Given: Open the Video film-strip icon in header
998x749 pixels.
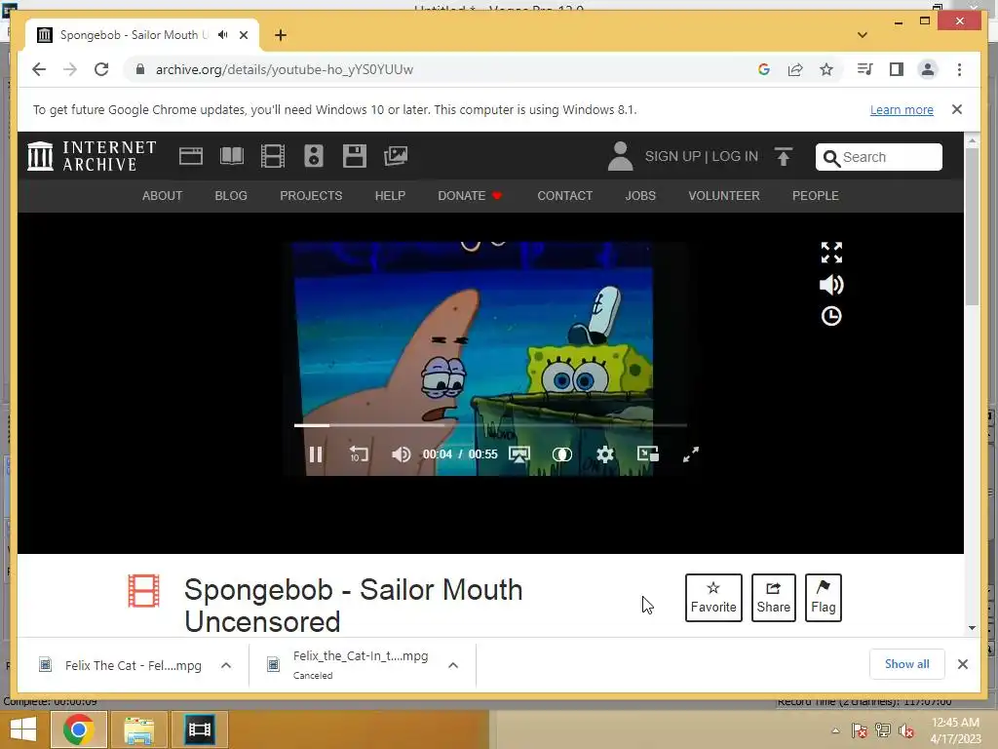Looking at the screenshot, I should click(x=273, y=156).
